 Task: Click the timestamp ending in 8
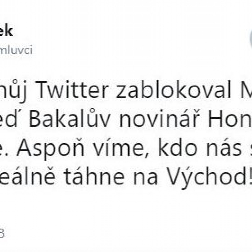pos(2,233)
